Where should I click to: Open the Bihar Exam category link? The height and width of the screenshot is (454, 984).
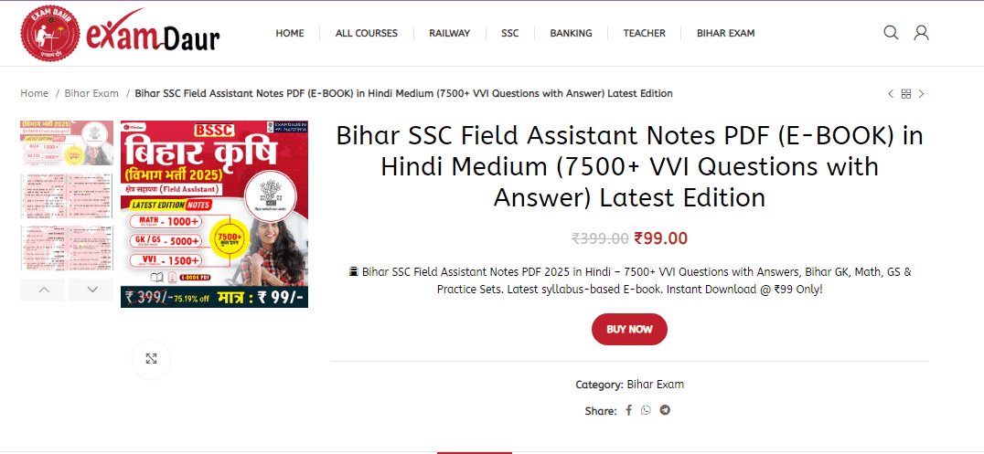655,385
